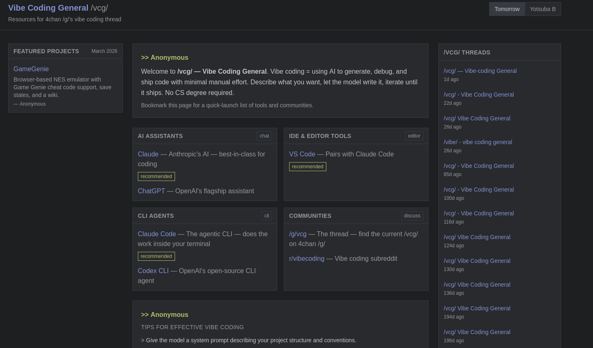This screenshot has height=348, width=593.
Task: Open the Codex CLI link
Action: [x=153, y=271]
